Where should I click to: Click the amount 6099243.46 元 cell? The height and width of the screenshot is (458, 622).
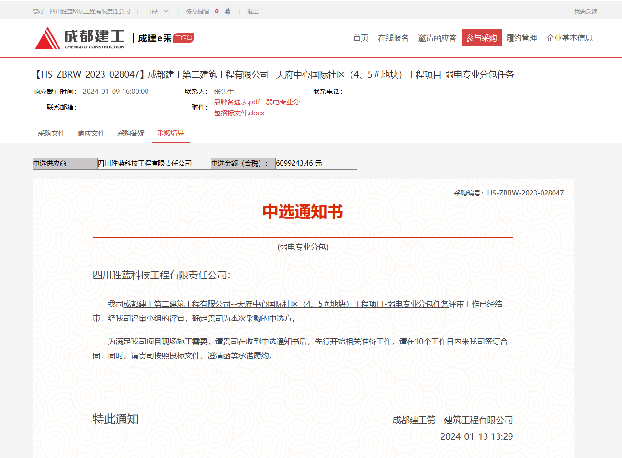point(316,163)
